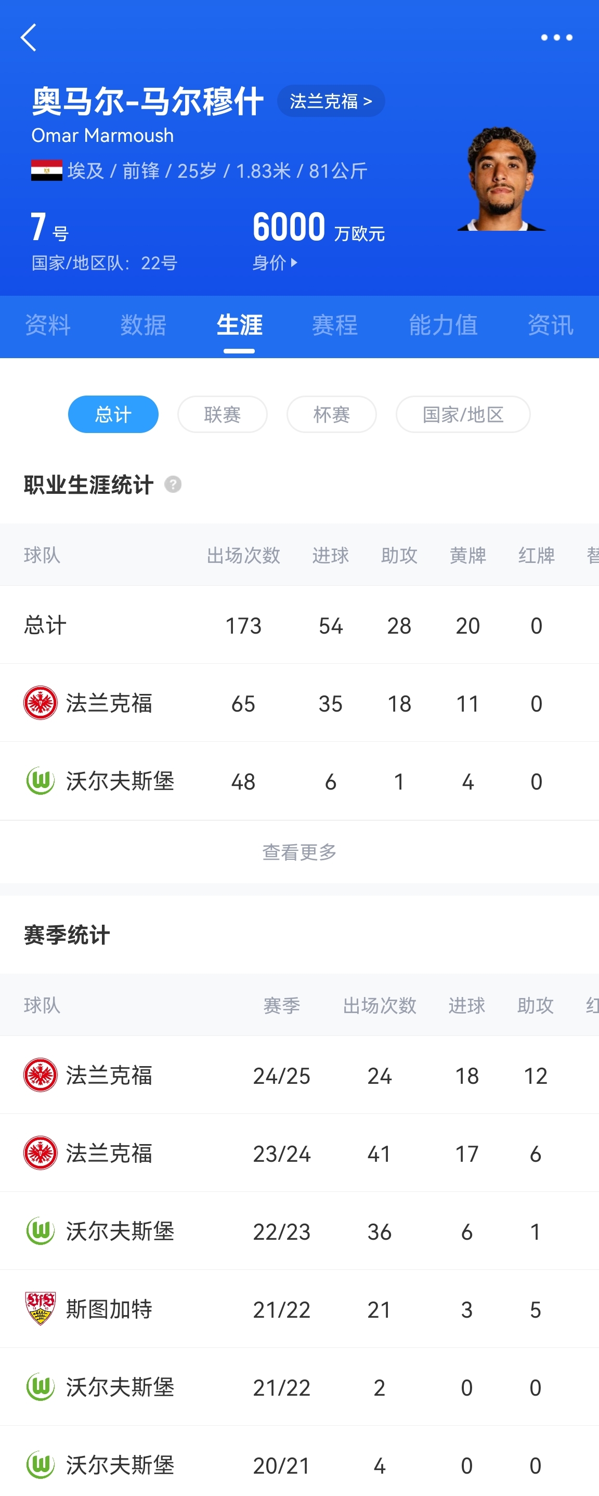This screenshot has height=1496, width=599.
Task: Tap Wolfsburg logo in career stats
Action: click(40, 781)
